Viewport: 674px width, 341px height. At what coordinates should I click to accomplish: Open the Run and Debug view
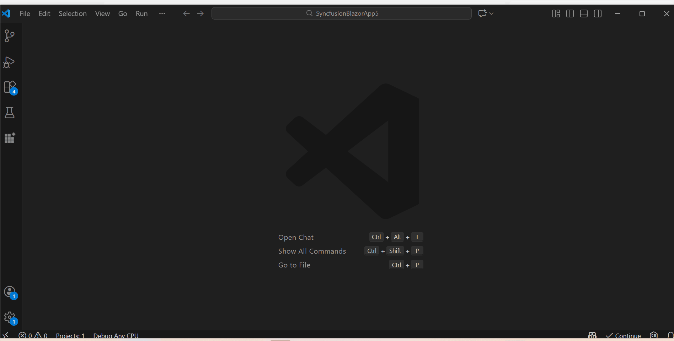click(9, 63)
